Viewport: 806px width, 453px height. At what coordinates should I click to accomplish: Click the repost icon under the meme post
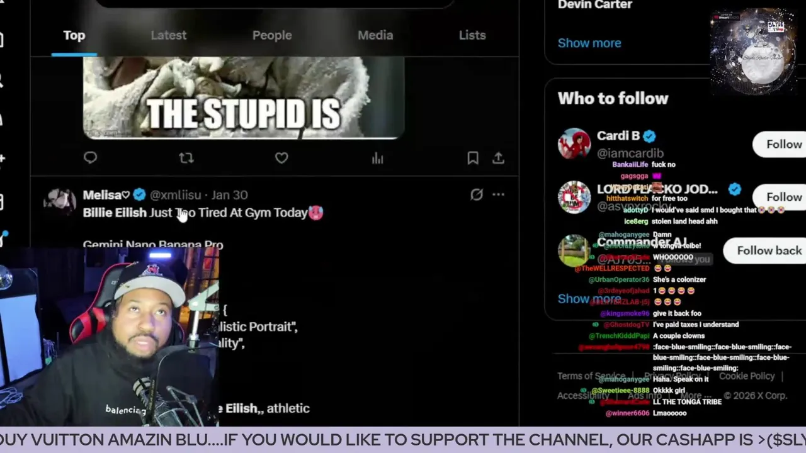tap(186, 158)
